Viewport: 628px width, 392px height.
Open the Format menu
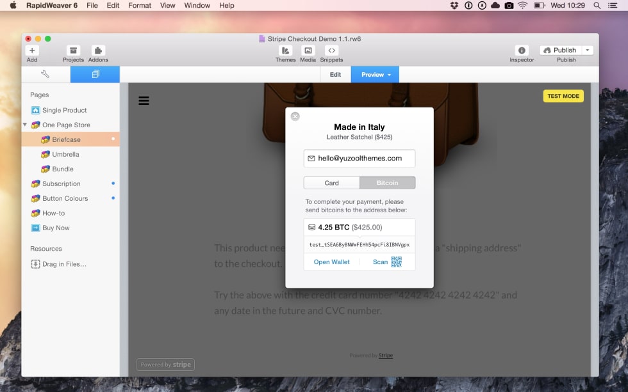click(x=140, y=5)
